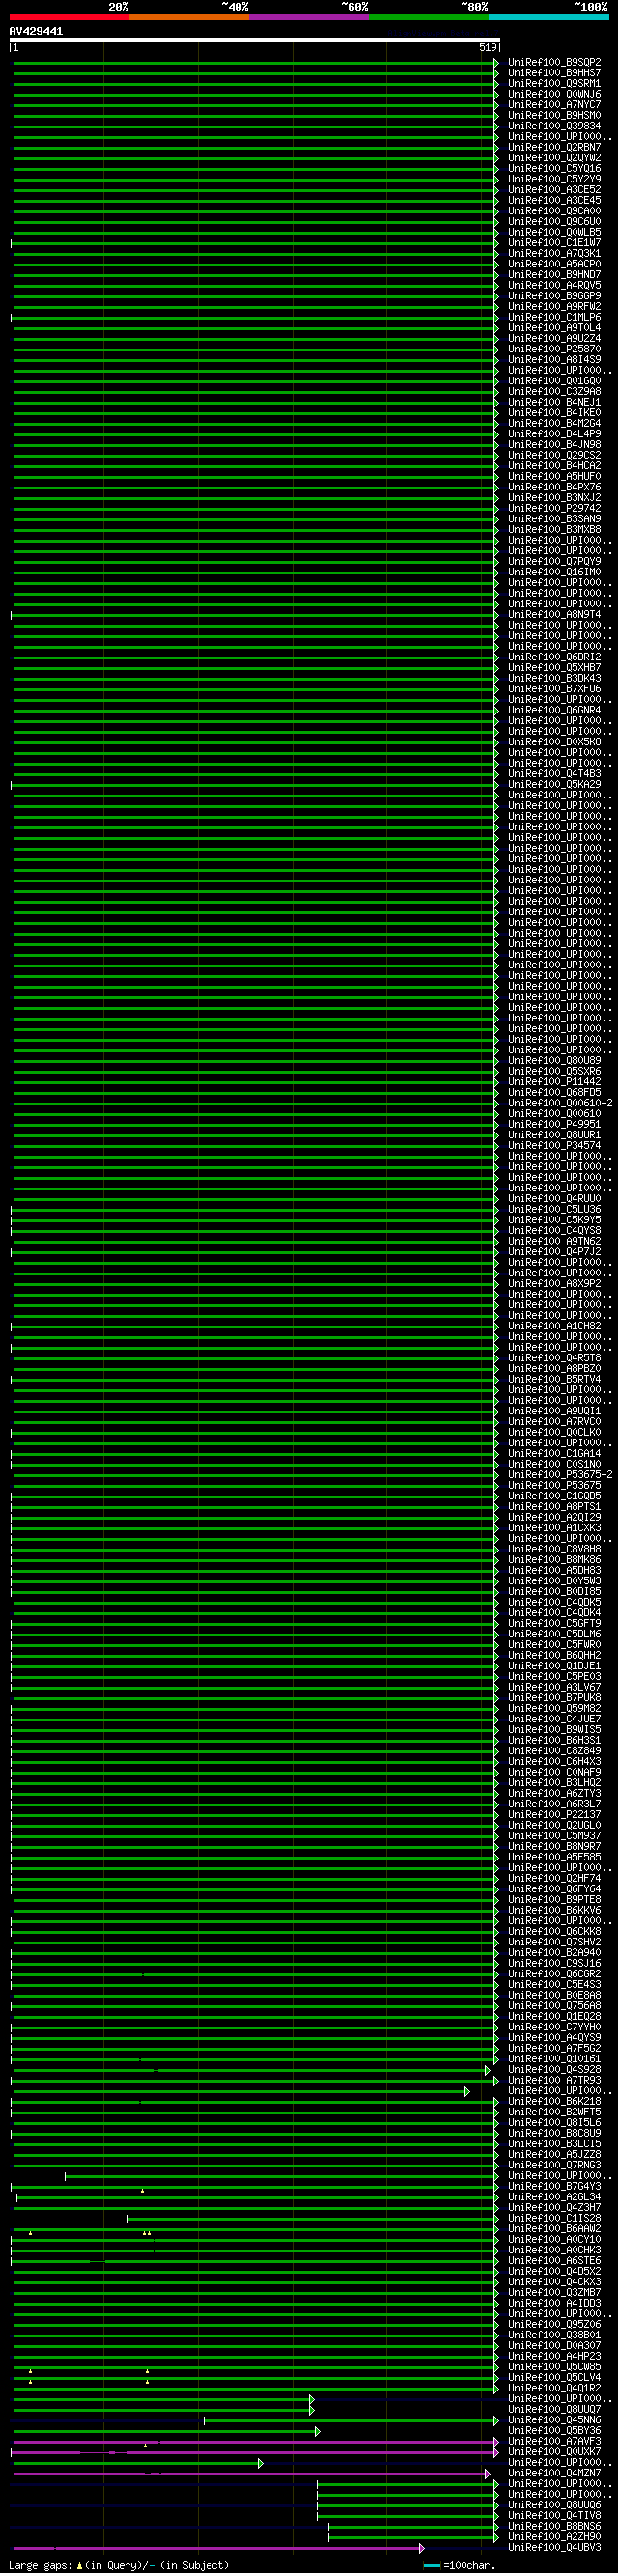Select the hit label UniRef100_Q4MZN7
Viewport: 618px width, 2573px height.
pyautogui.click(x=554, y=2474)
